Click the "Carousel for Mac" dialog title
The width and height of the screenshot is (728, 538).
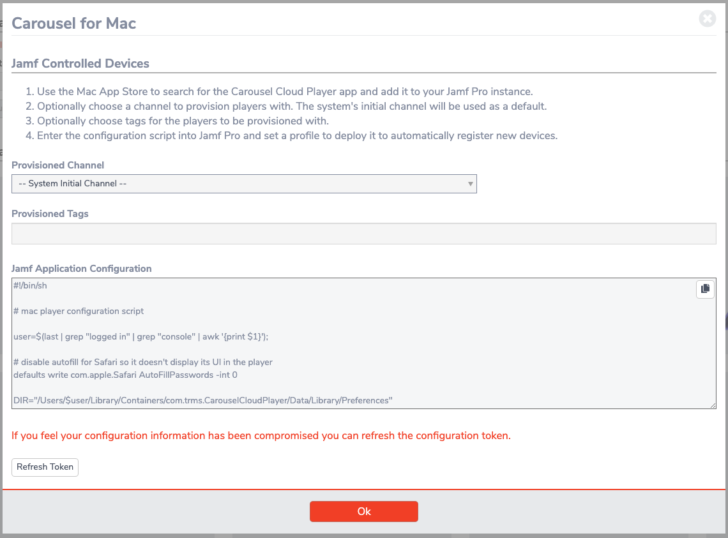coord(74,23)
